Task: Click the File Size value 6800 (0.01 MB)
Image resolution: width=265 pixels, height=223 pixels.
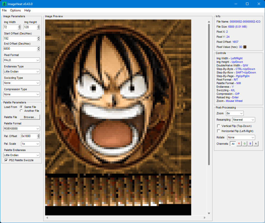Action: coord(237,27)
